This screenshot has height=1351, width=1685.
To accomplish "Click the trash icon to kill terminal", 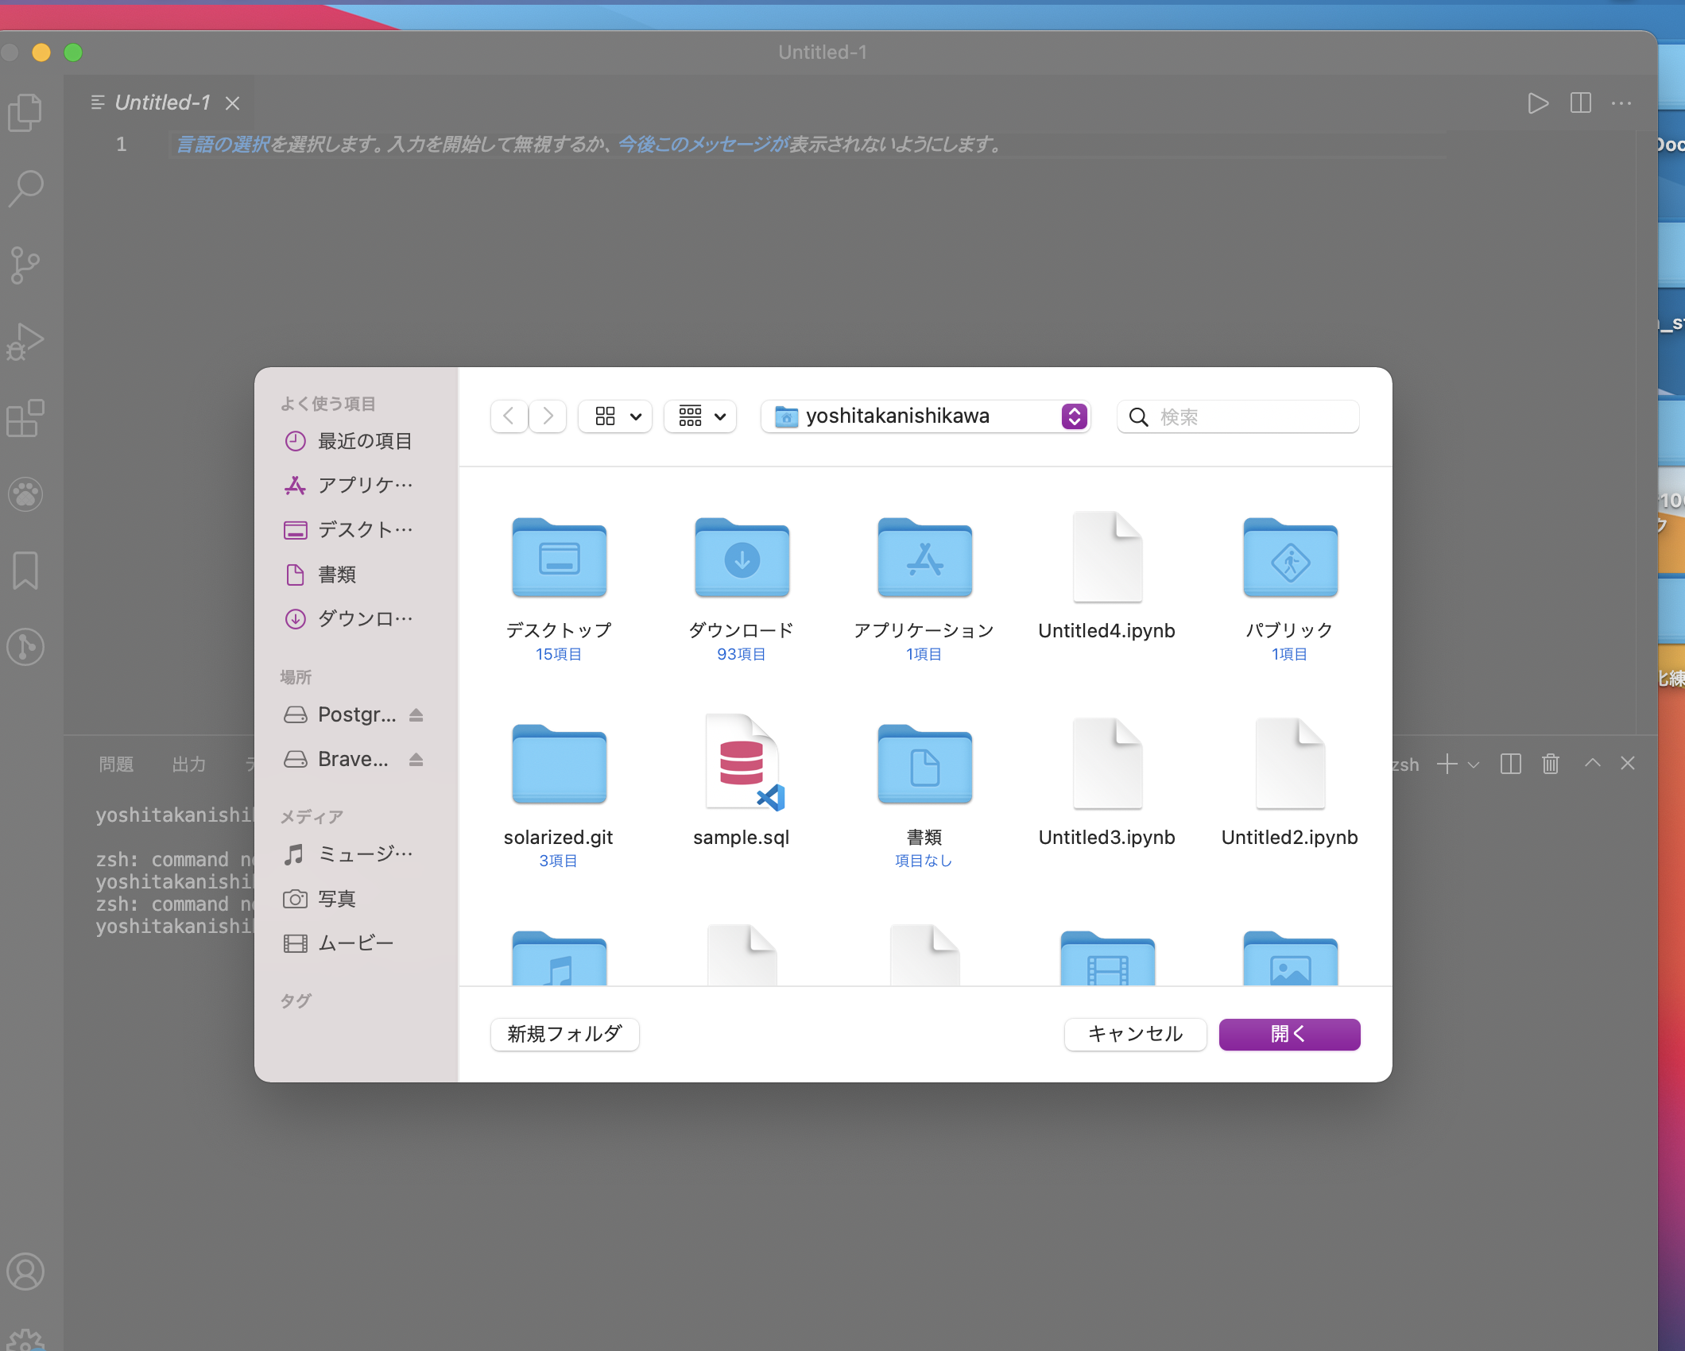I will [x=1550, y=764].
